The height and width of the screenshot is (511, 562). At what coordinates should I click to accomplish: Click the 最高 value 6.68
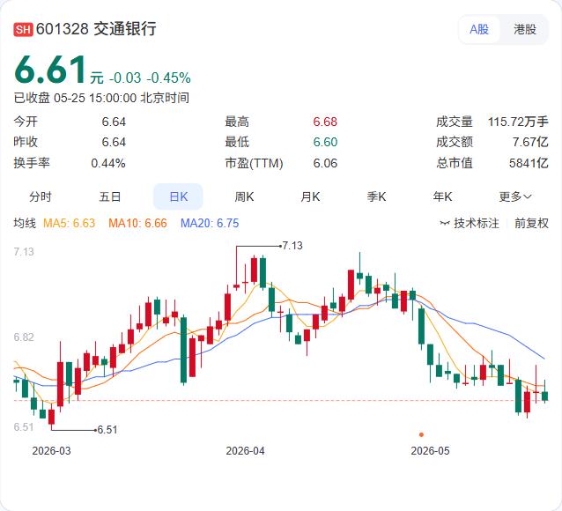tap(325, 122)
